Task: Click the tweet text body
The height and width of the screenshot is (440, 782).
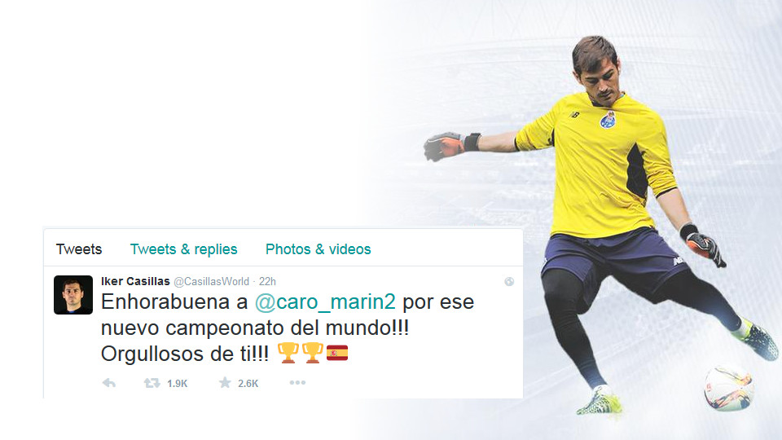Action: [x=288, y=328]
